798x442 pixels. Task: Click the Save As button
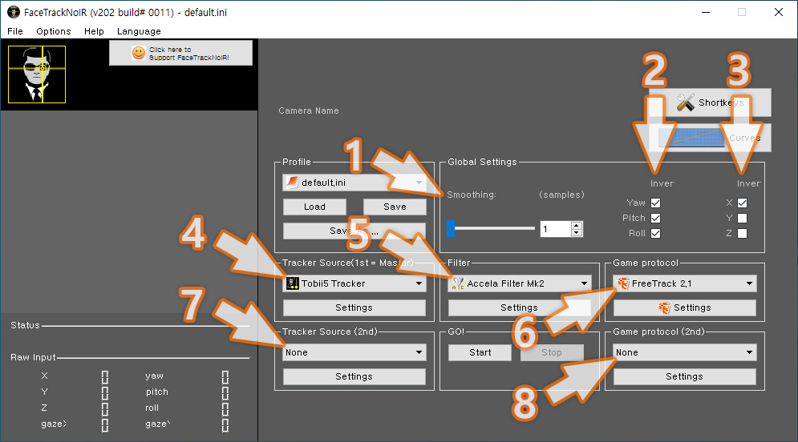[x=354, y=231]
